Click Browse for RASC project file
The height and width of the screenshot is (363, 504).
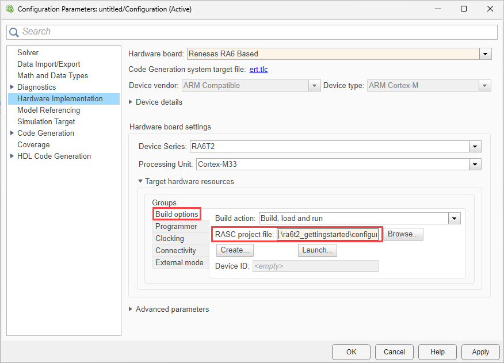click(403, 235)
